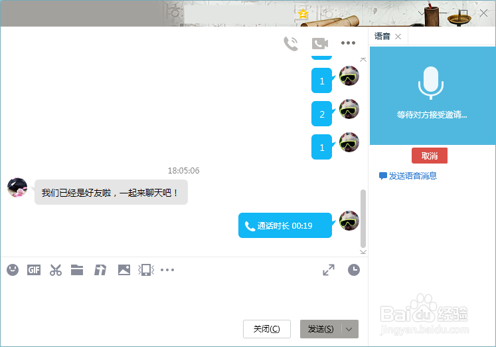The image size is (496, 347).
Task: Expand the input area with arrows icon
Action: tap(329, 270)
